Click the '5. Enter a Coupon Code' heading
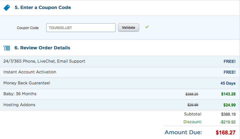The width and height of the screenshot is (240, 139). tap(43, 8)
